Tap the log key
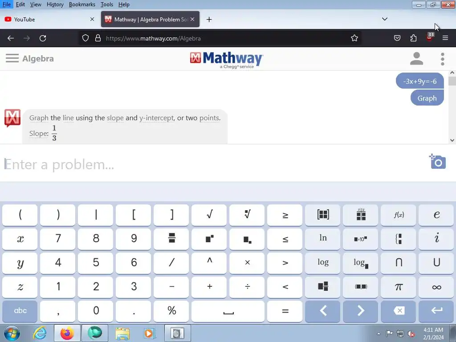This screenshot has height=342, width=456. (322, 263)
